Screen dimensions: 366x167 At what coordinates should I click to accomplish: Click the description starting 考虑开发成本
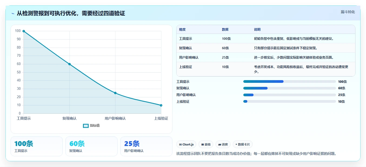pos(301,69)
